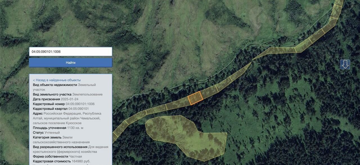Viewport: 360px width, 165px height.
Task: Focus the cadastral number search field
Action: point(71,52)
